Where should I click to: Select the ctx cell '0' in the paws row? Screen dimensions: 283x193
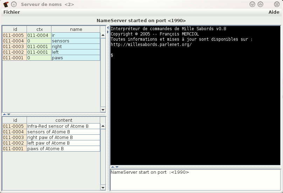pyautogui.click(x=39, y=58)
